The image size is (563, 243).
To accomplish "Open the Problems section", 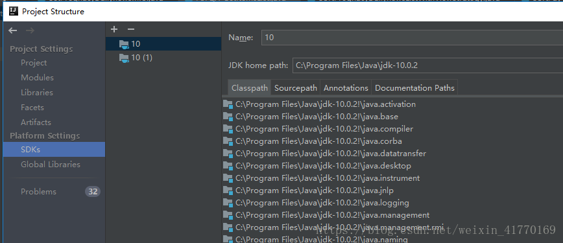I will tap(38, 192).
